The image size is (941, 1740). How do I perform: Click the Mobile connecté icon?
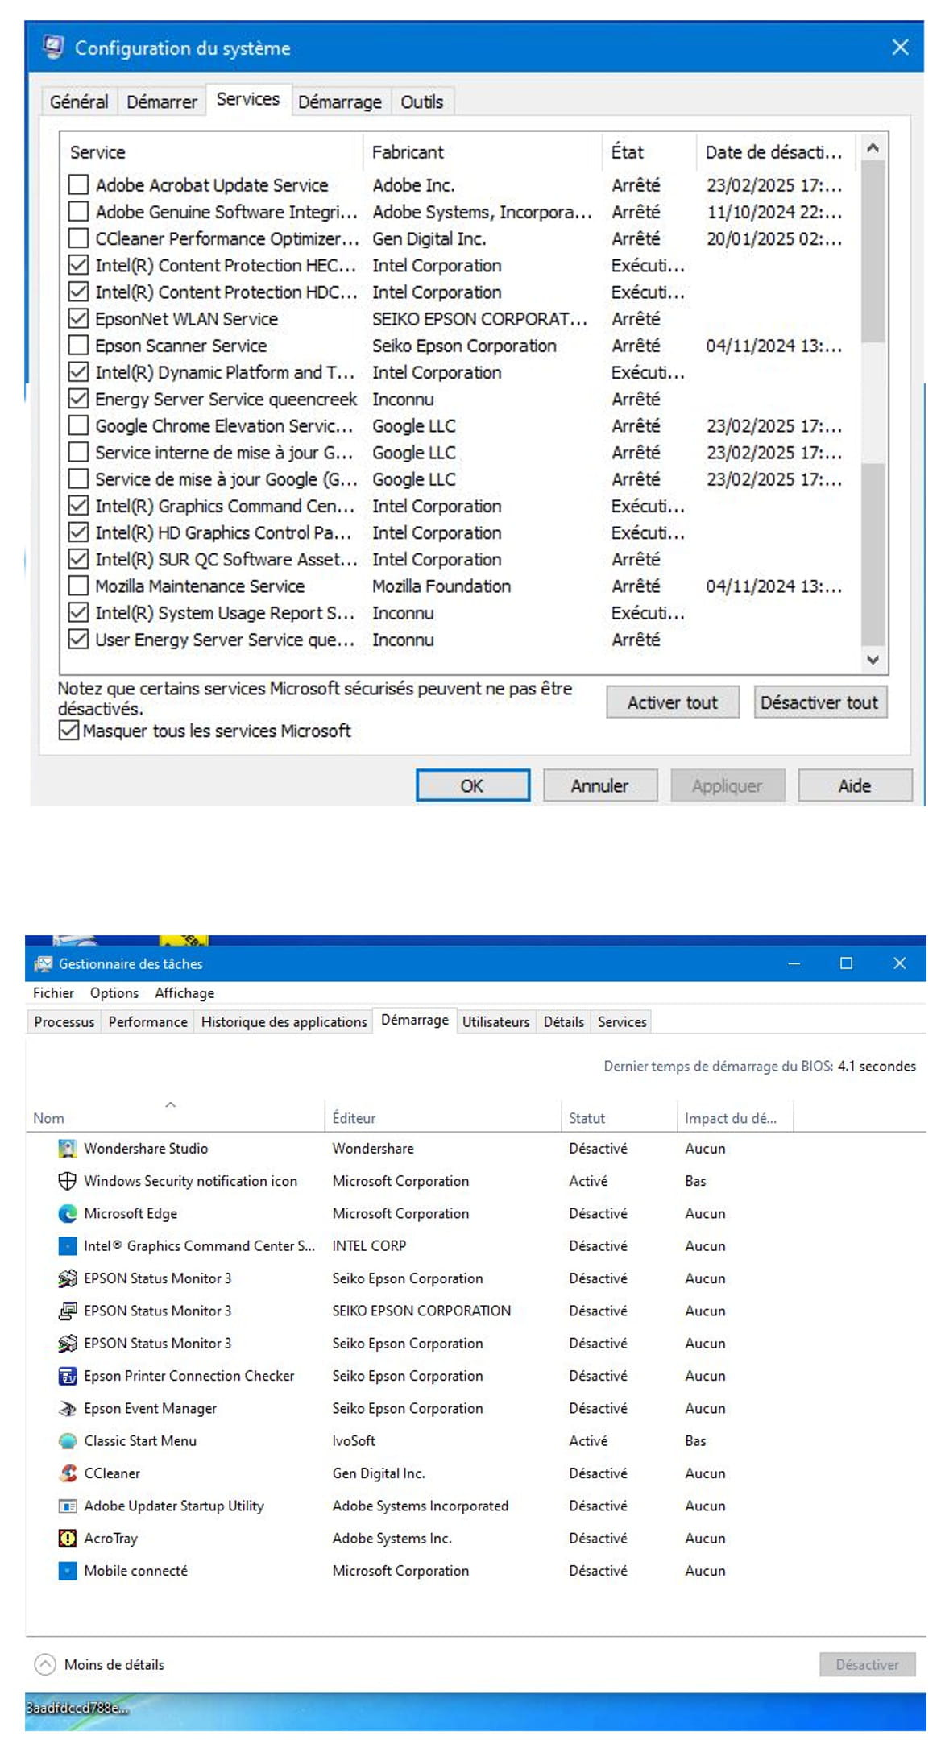tap(68, 1570)
